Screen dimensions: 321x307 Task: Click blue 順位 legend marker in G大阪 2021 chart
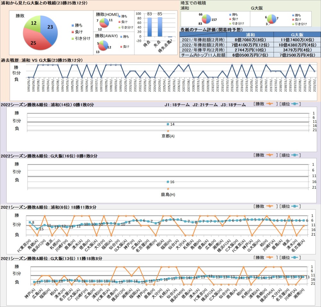(x=296, y=257)
